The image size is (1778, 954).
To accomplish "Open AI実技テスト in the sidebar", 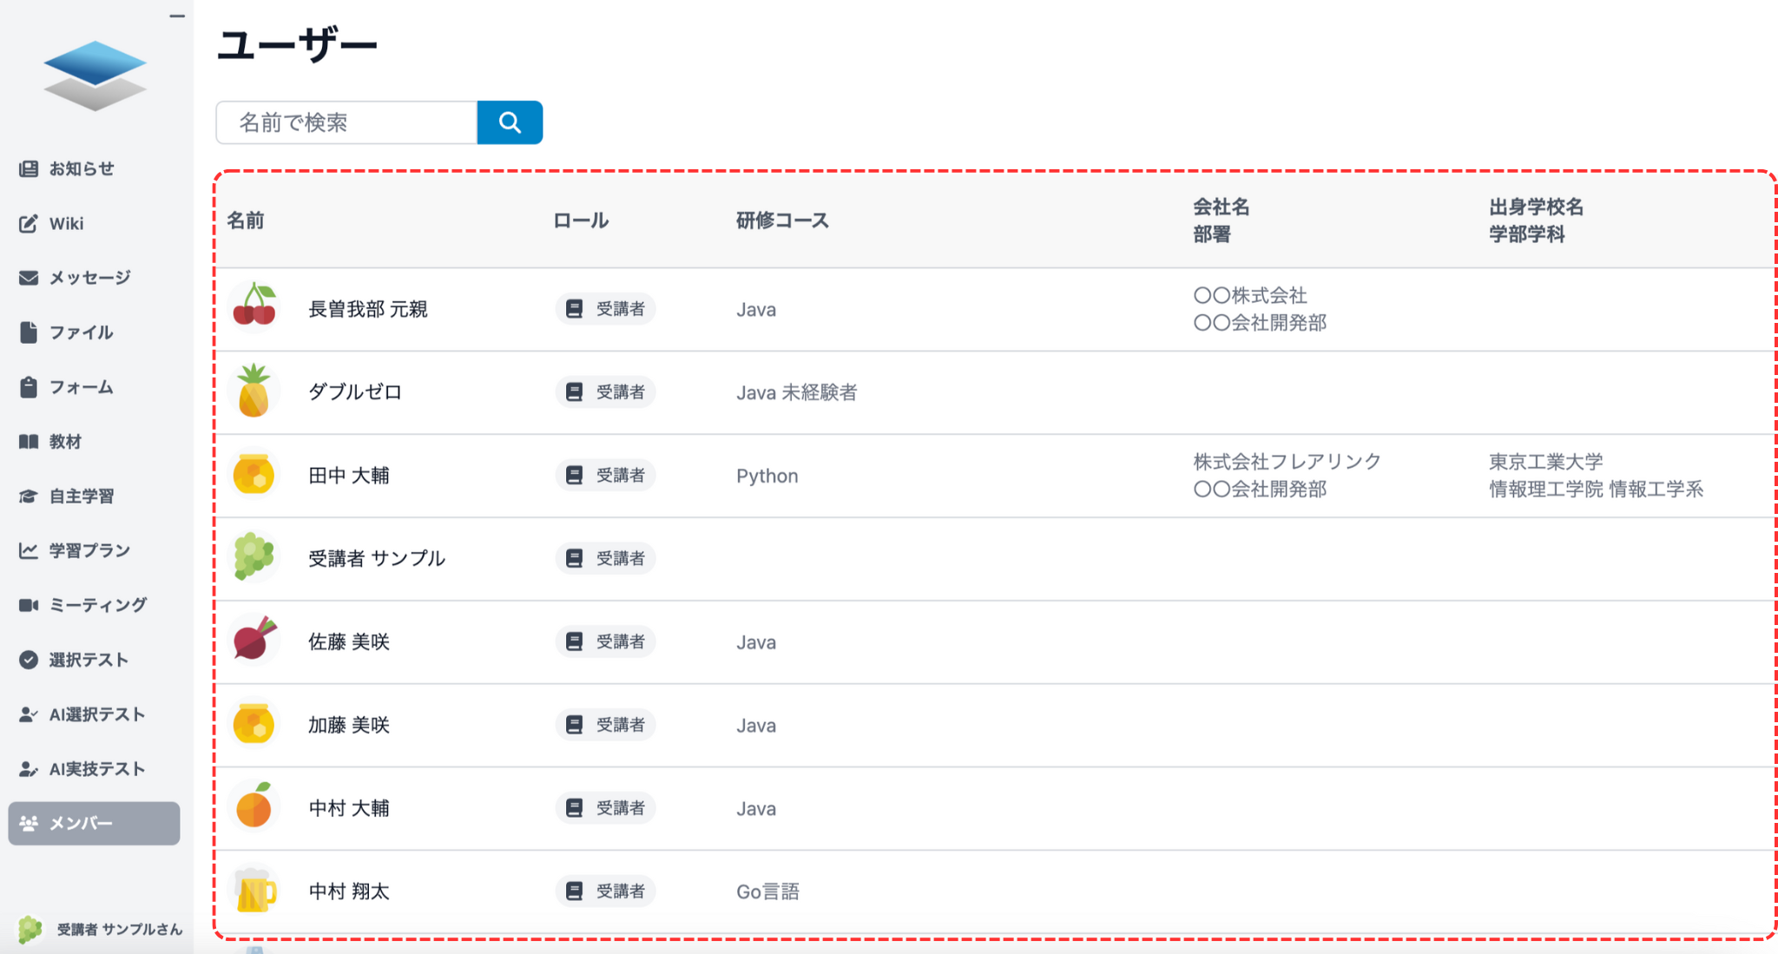I will coord(95,769).
